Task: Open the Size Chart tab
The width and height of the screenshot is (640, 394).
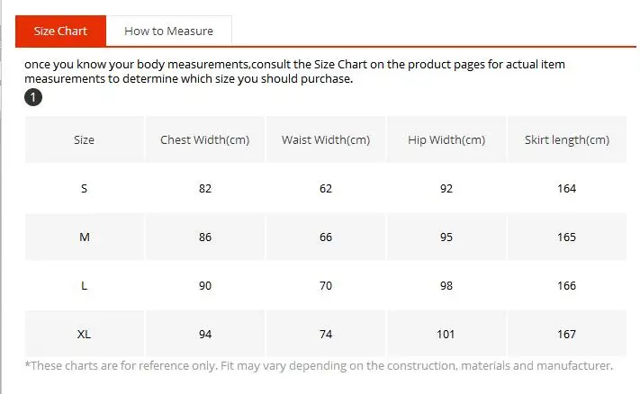Action: (61, 31)
